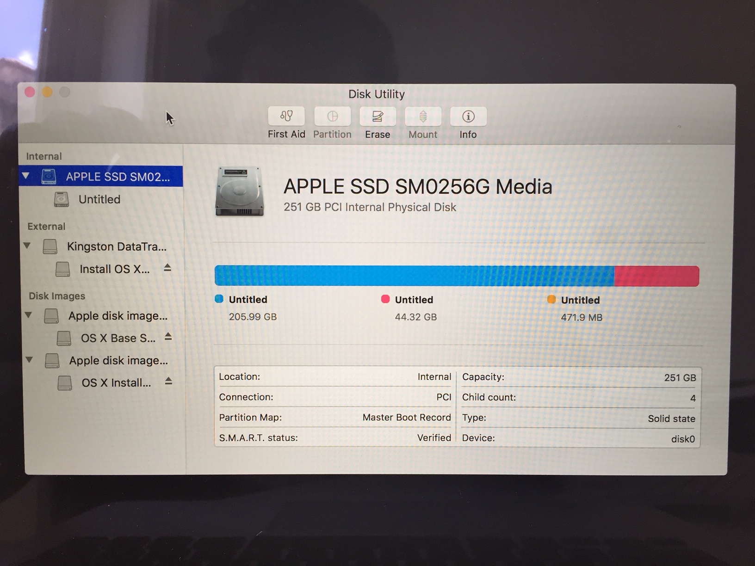The width and height of the screenshot is (755, 566).
Task: Click the Mount toolbar icon
Action: [423, 117]
